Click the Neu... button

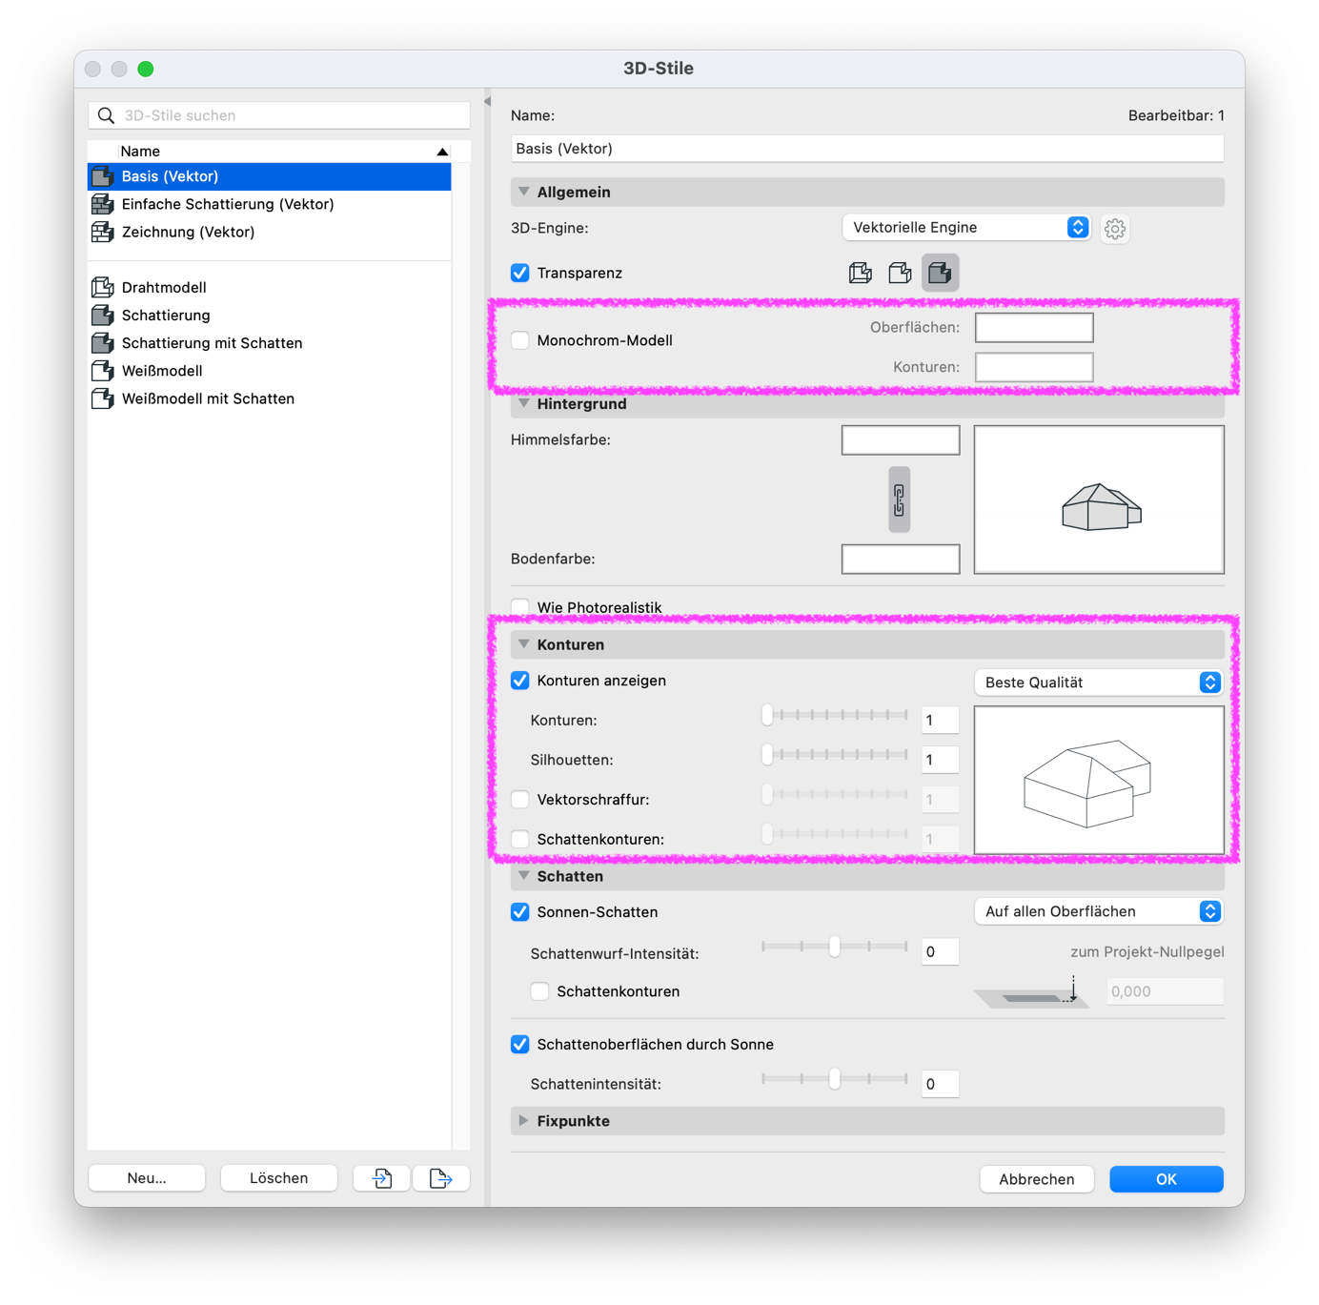click(147, 1178)
